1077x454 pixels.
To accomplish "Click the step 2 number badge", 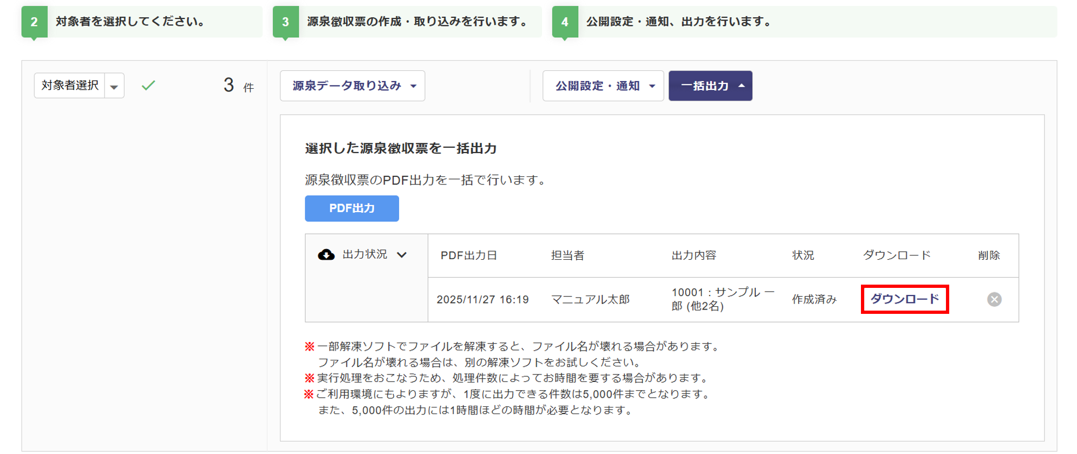I will [x=34, y=22].
